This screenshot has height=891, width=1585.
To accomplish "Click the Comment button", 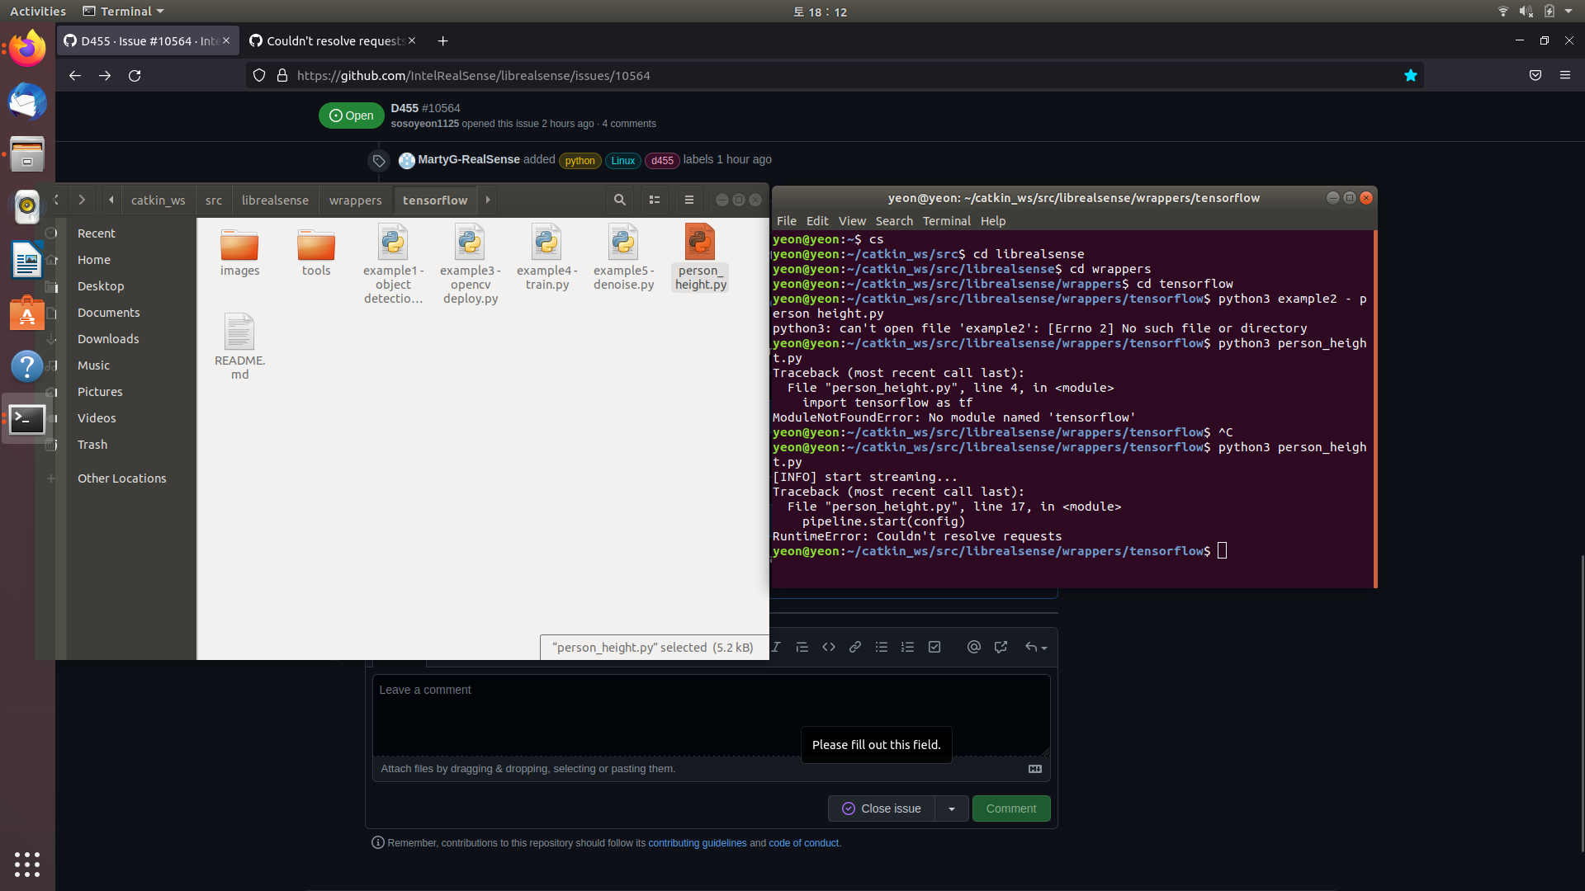I will click(1011, 808).
